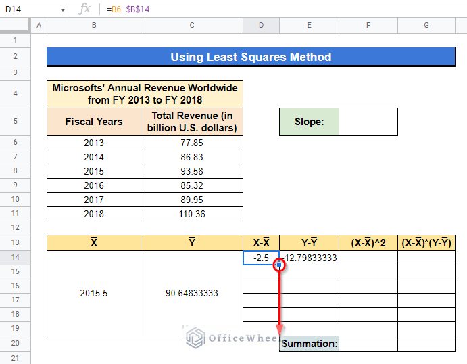Select row 5 header
Image resolution: width=467 pixels, height=364 pixels.
tap(15, 122)
